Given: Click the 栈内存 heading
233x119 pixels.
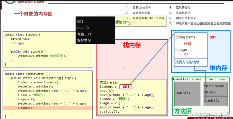Looking at the screenshot, I should [132, 45].
